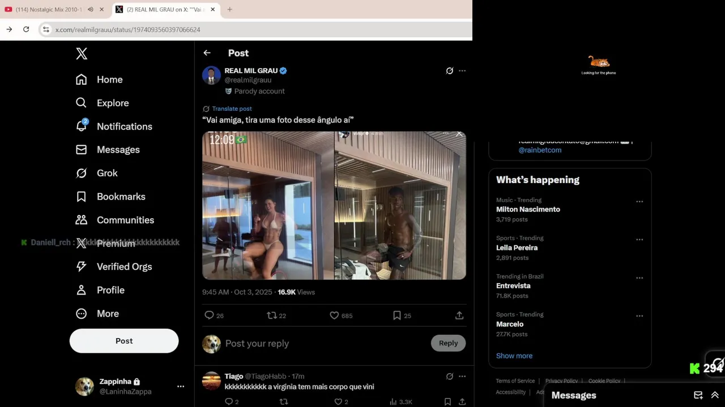Open account menu beside Zappinha
725x407 pixels.
point(181,386)
